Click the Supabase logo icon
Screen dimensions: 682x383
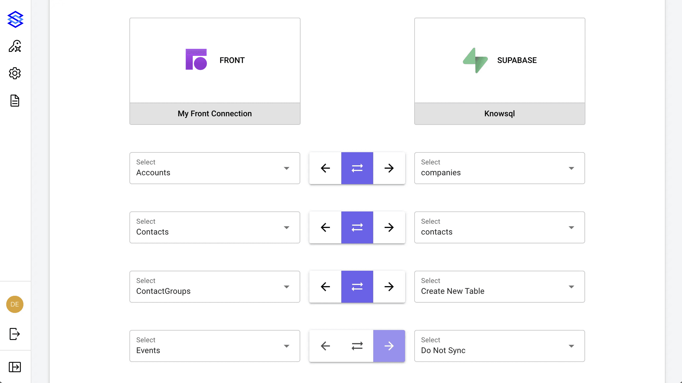475,60
